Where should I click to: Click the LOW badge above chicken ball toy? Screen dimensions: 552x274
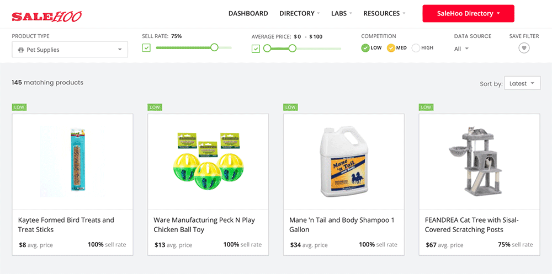click(155, 107)
